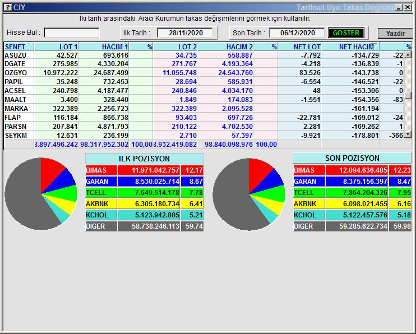Select the FLAP row

(204, 118)
